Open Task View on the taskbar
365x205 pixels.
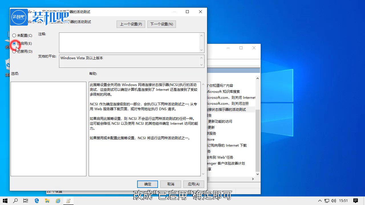(26, 201)
